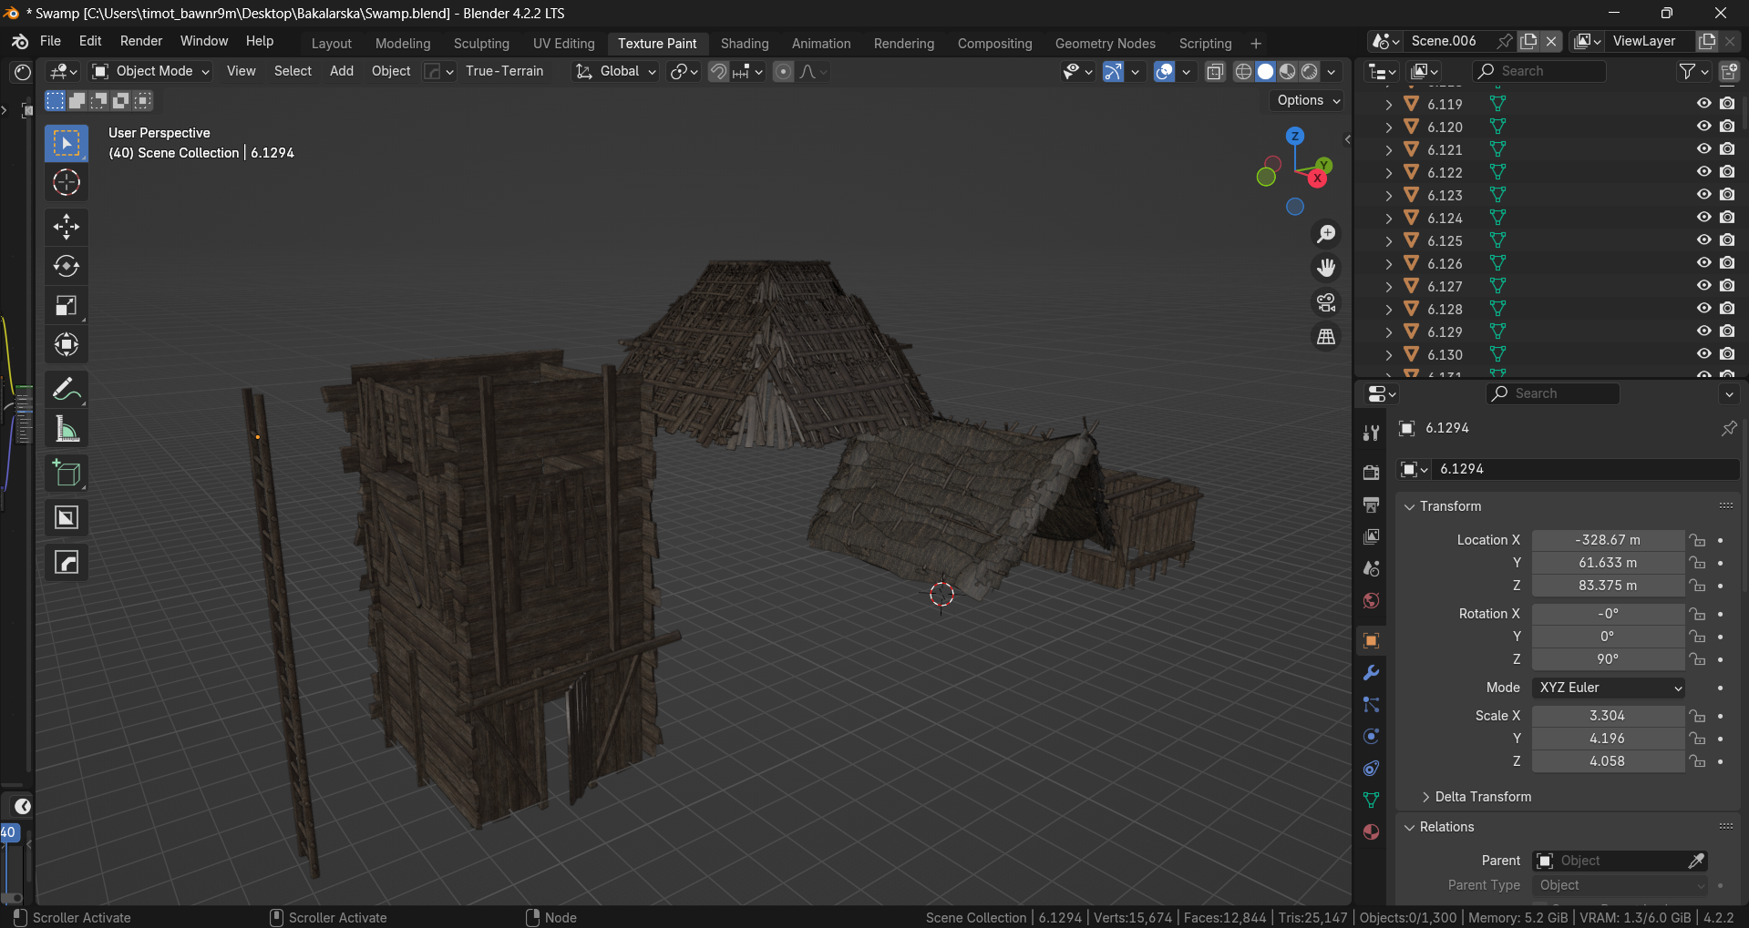1749x928 pixels.
Task: Toggle eye visibility of 6.130
Action: point(1703,354)
